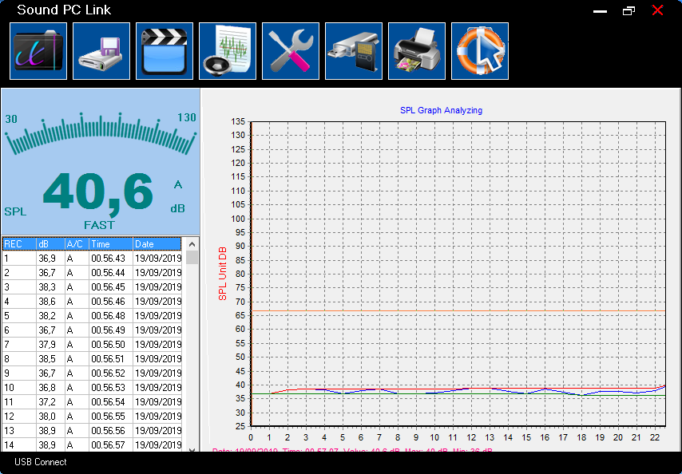
Task: Click the A/C column header
Action: tap(77, 243)
